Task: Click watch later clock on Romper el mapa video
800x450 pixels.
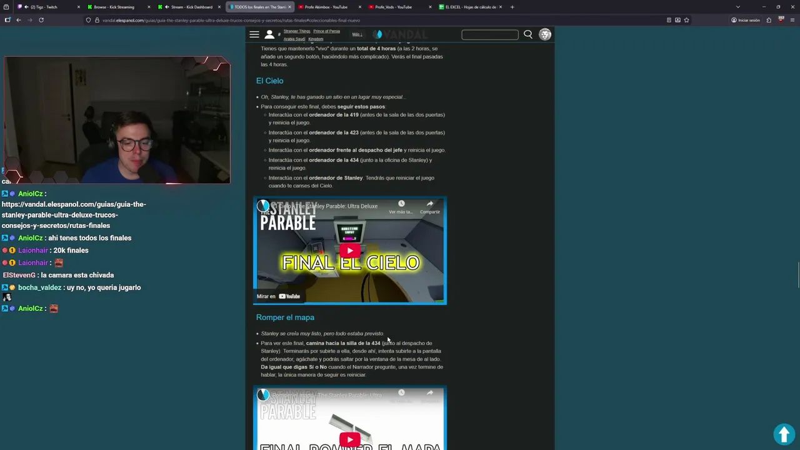Action: pyautogui.click(x=401, y=393)
